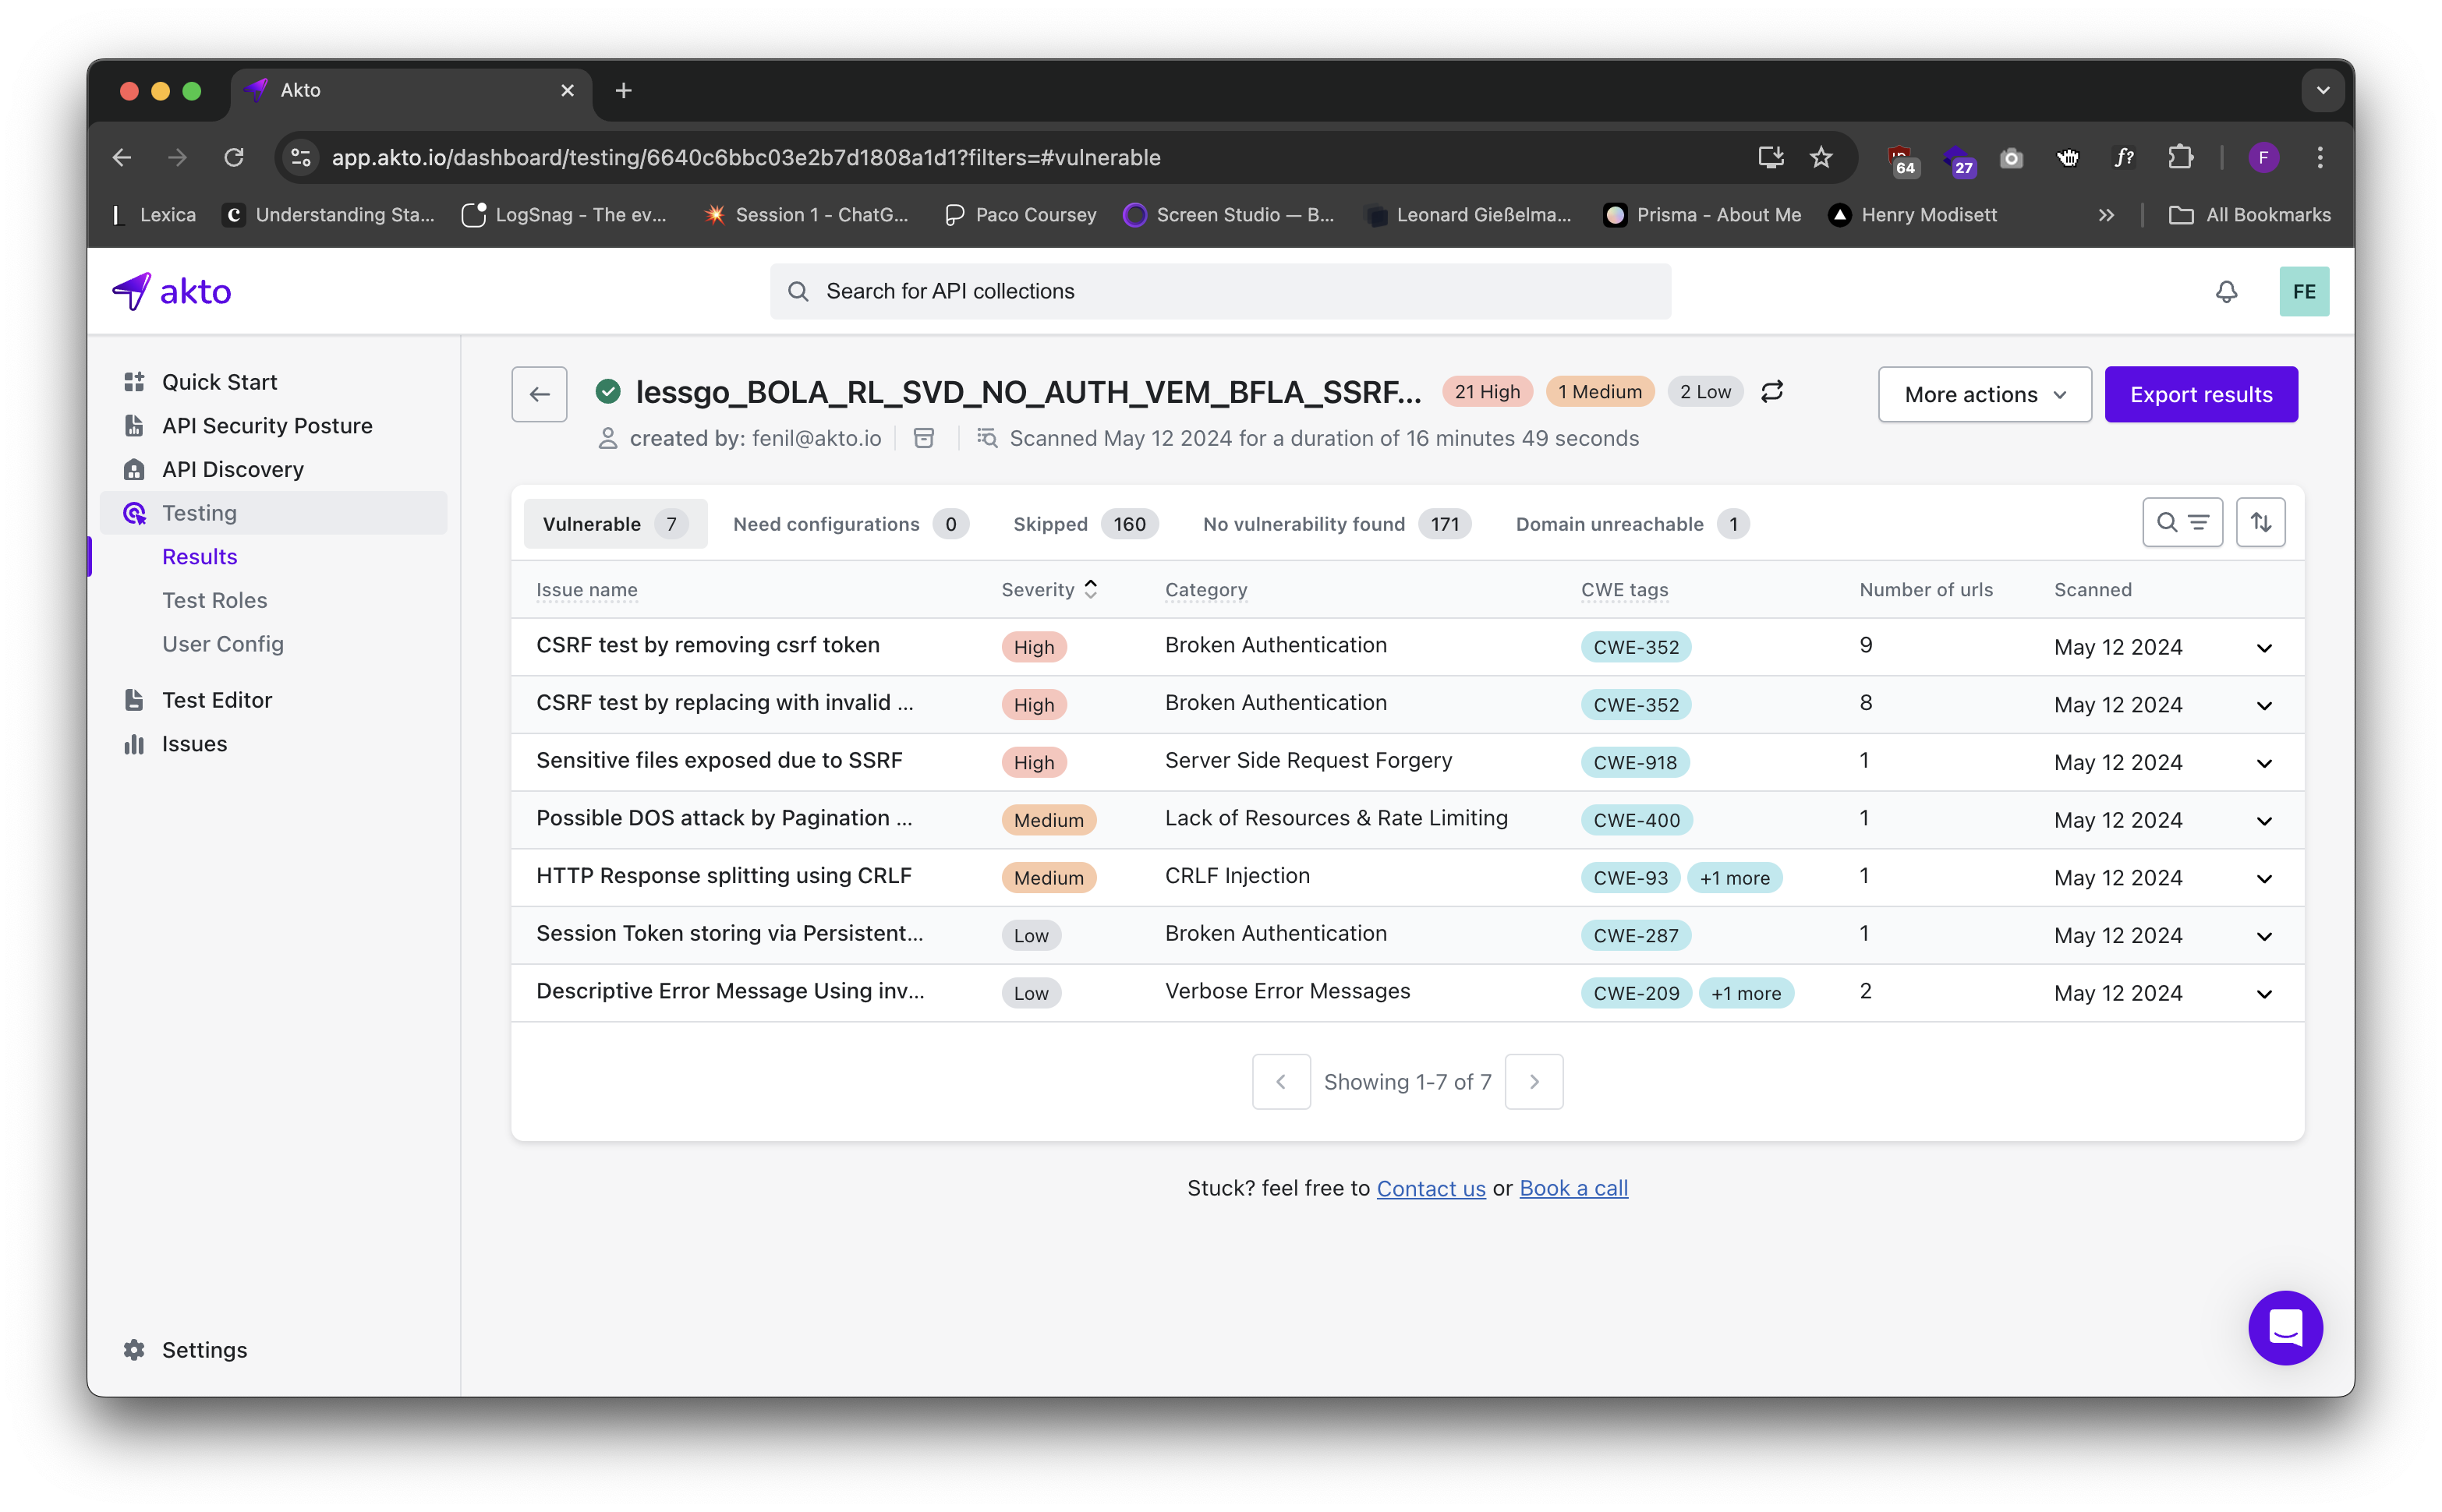Click the Search for API collections field

pos(1220,291)
